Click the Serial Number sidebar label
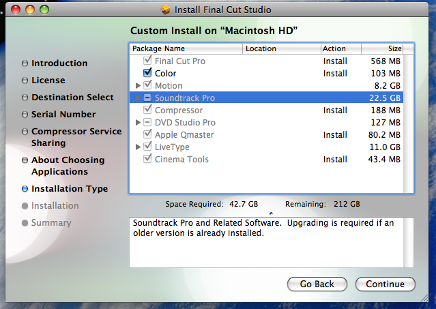The height and width of the screenshot is (309, 436). click(63, 115)
